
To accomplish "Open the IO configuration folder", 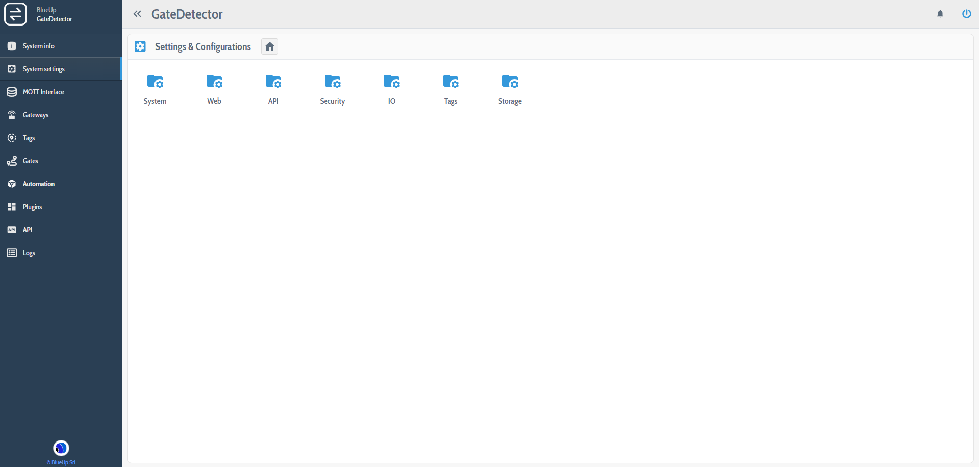I will pos(392,89).
